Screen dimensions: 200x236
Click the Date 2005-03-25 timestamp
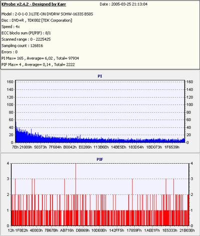click(x=123, y=5)
